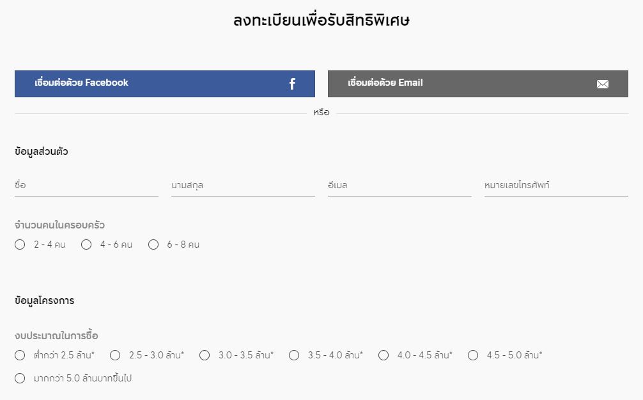643x400 pixels.
Task: Focus the นามสกุล surname field
Action: (x=243, y=186)
